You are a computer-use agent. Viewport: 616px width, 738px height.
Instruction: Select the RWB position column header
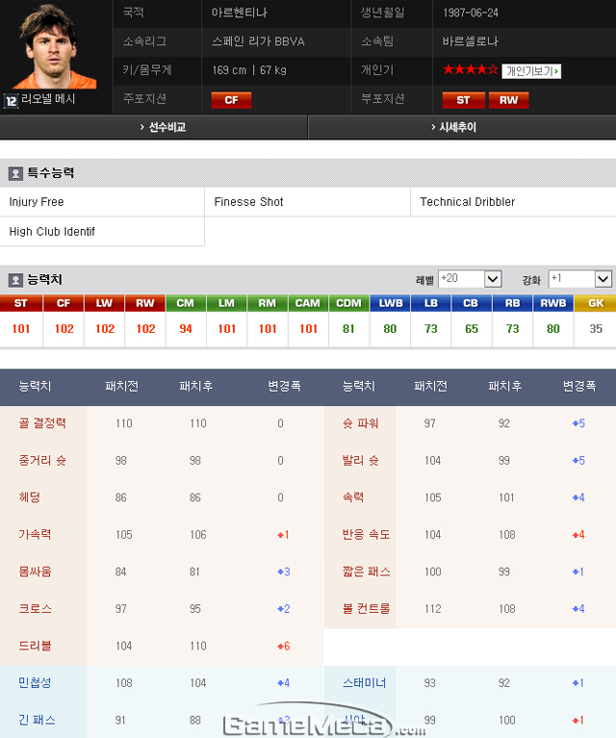tap(553, 303)
